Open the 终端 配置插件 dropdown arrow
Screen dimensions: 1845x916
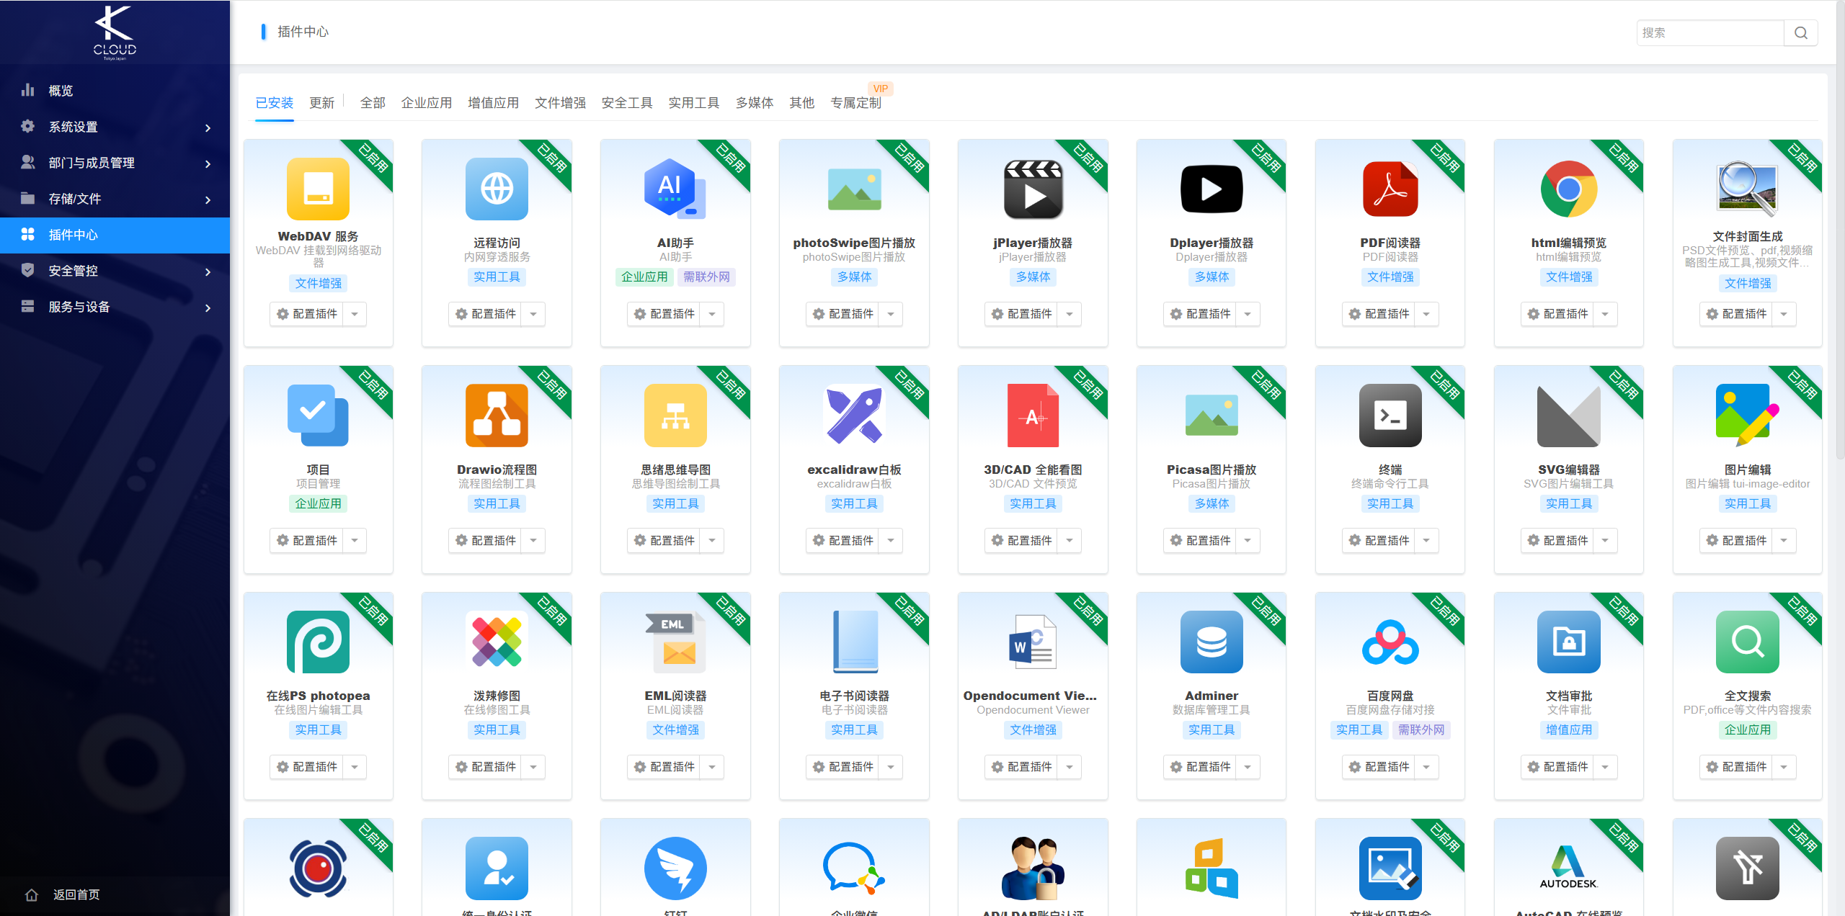(1426, 541)
